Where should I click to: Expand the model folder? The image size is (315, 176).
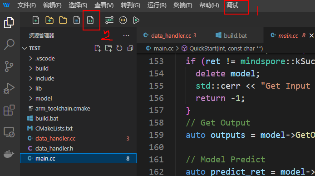30,98
